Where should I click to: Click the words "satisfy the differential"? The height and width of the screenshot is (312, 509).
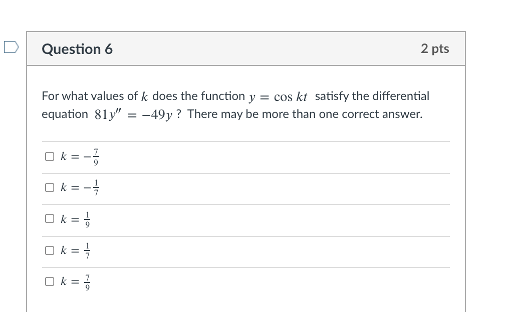(372, 95)
